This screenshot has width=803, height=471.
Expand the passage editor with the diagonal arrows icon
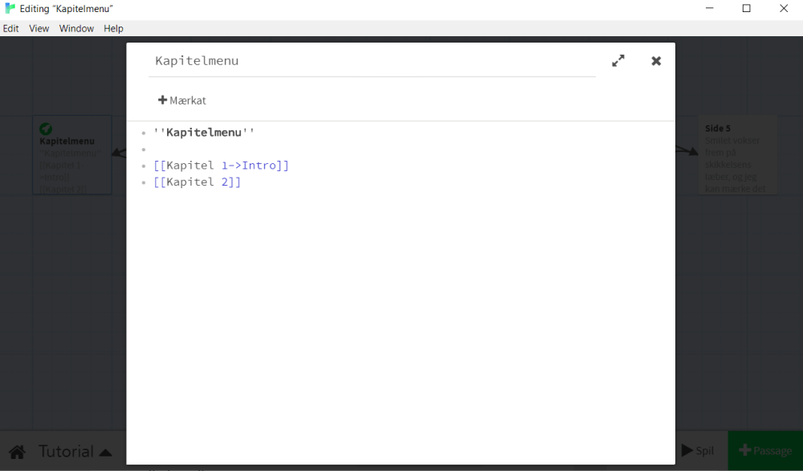[618, 60]
